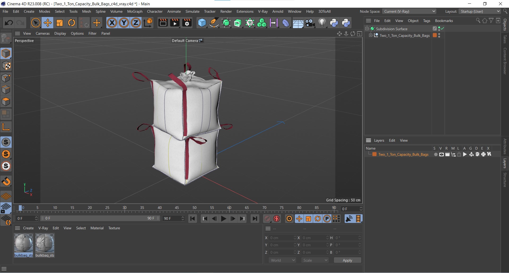Click the Apply button
Viewport: 509px width, 273px height.
(347, 261)
